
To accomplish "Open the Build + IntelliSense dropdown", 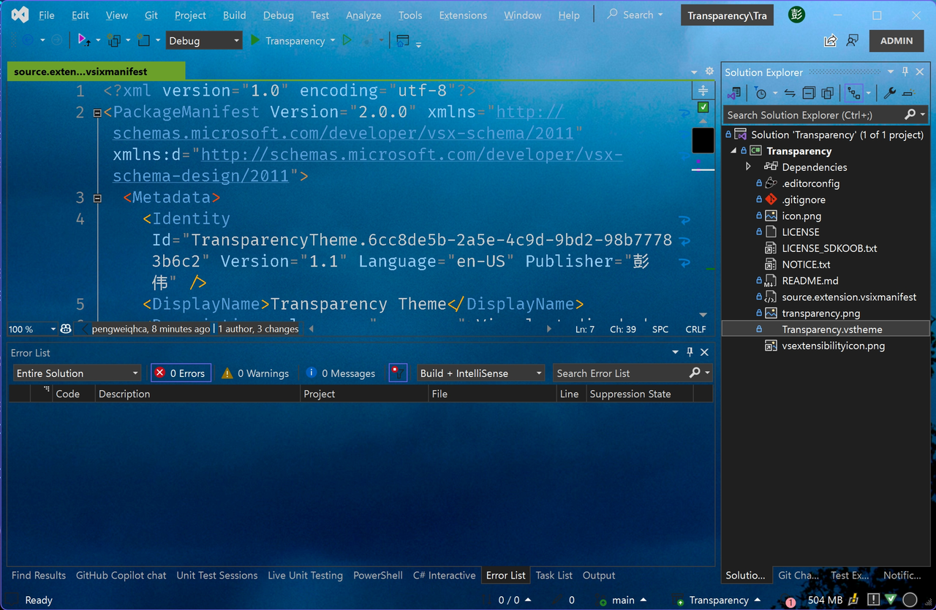I will (480, 373).
